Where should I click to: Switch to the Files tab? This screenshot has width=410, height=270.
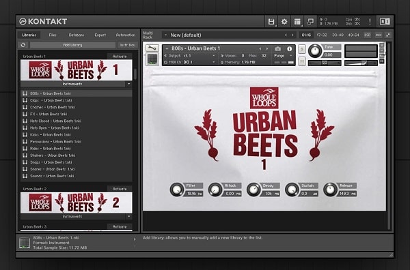point(53,35)
